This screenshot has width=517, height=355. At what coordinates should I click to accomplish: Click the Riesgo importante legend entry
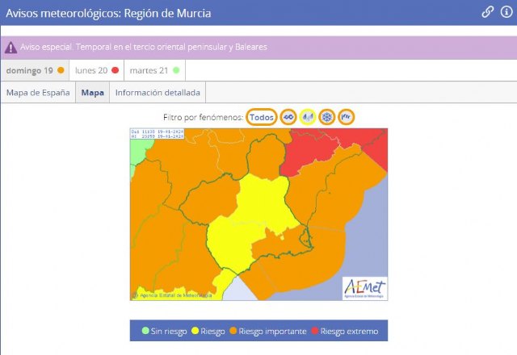(x=268, y=331)
